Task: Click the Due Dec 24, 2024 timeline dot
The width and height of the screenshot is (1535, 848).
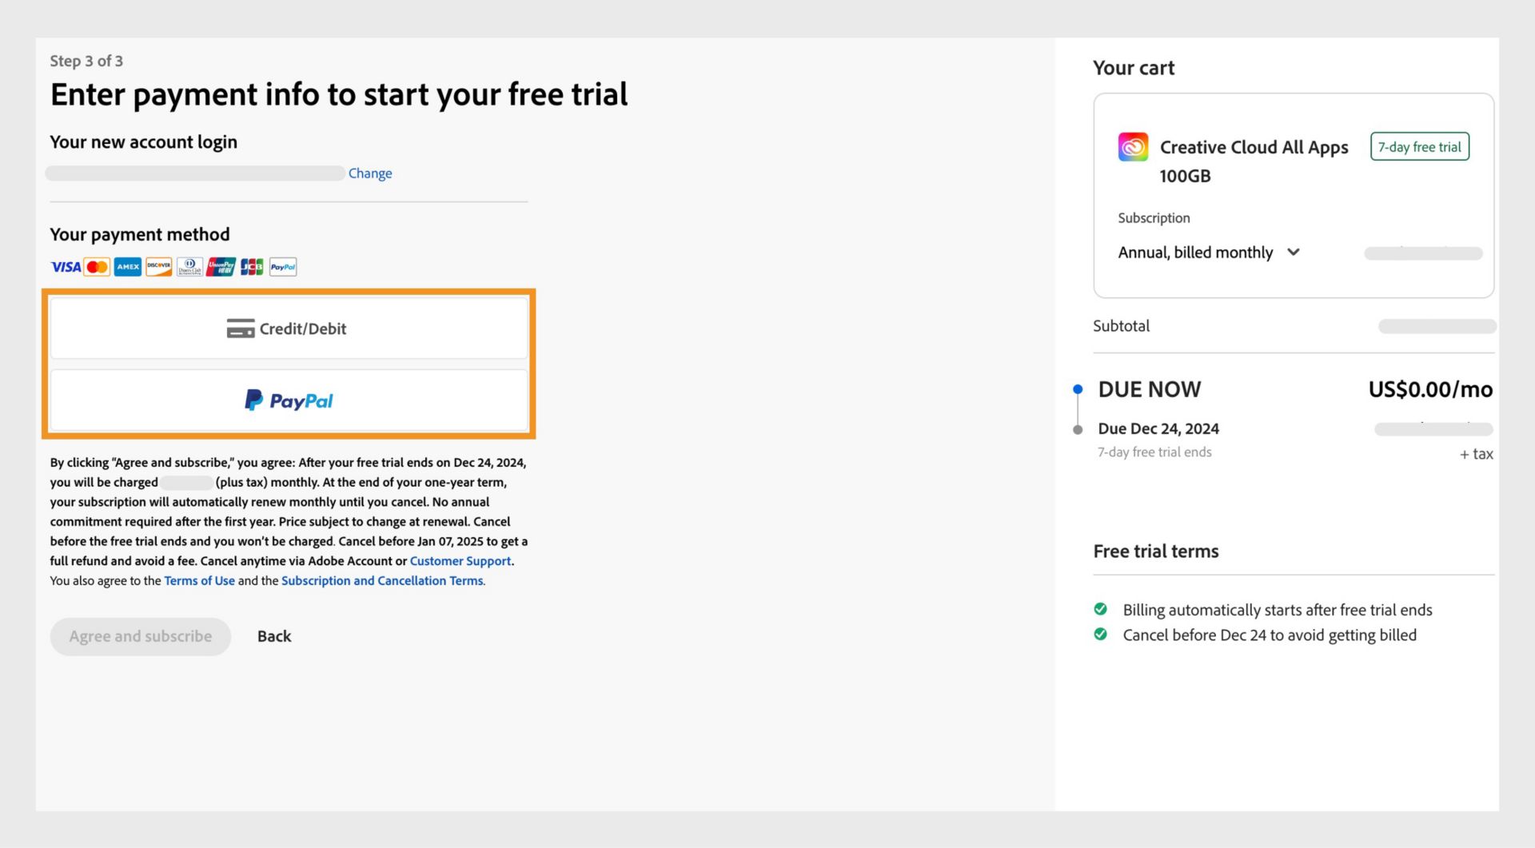Action: pos(1078,430)
